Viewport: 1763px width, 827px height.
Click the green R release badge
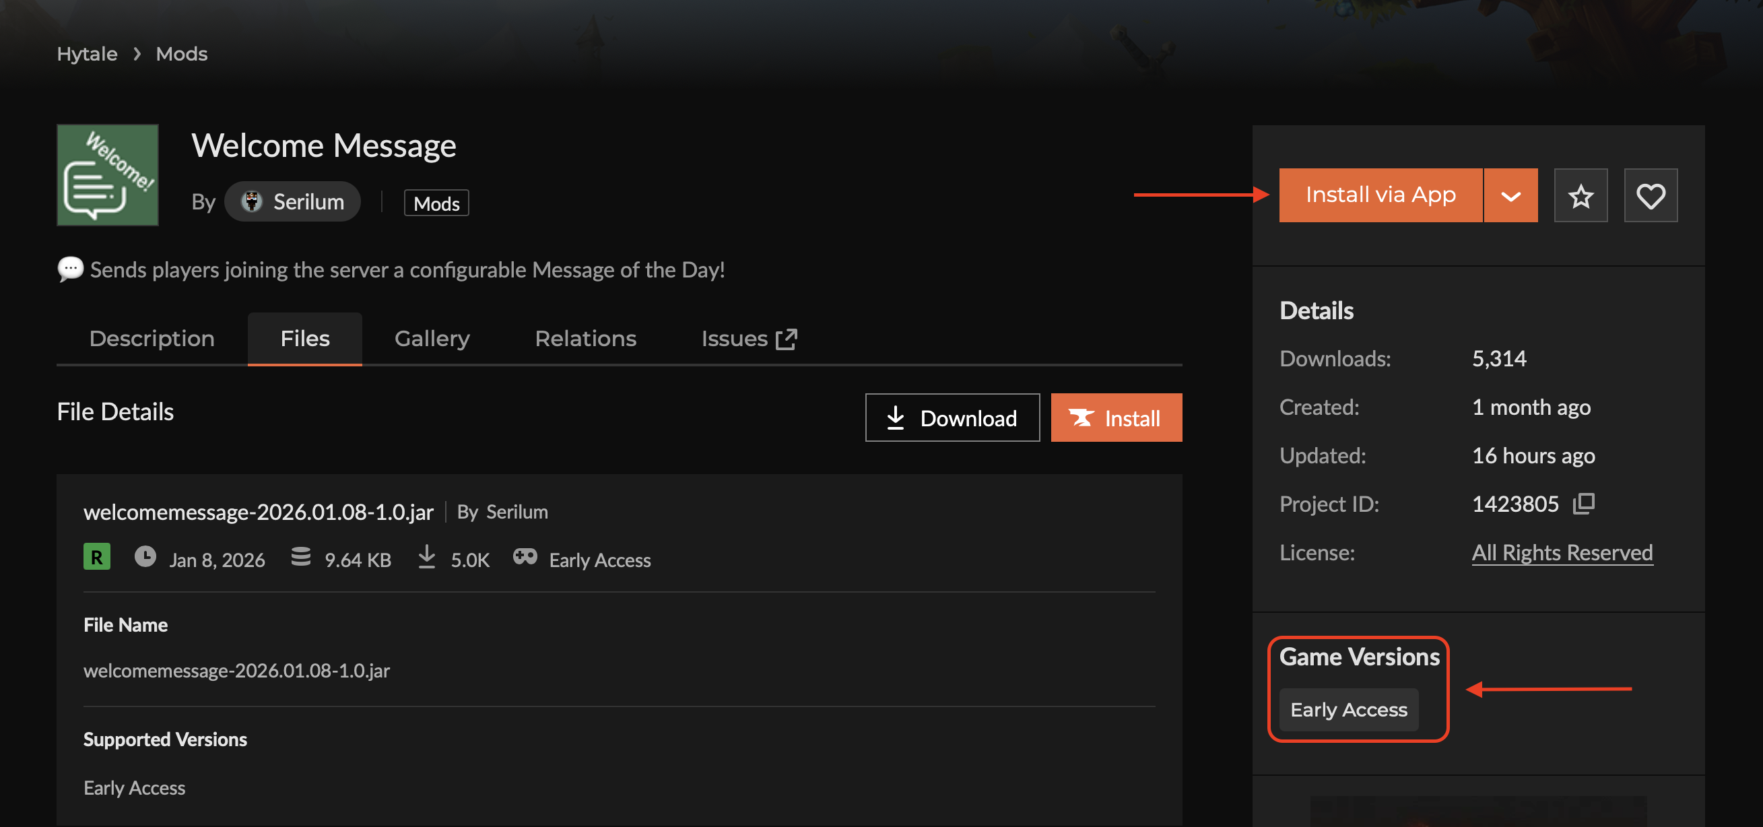[96, 557]
